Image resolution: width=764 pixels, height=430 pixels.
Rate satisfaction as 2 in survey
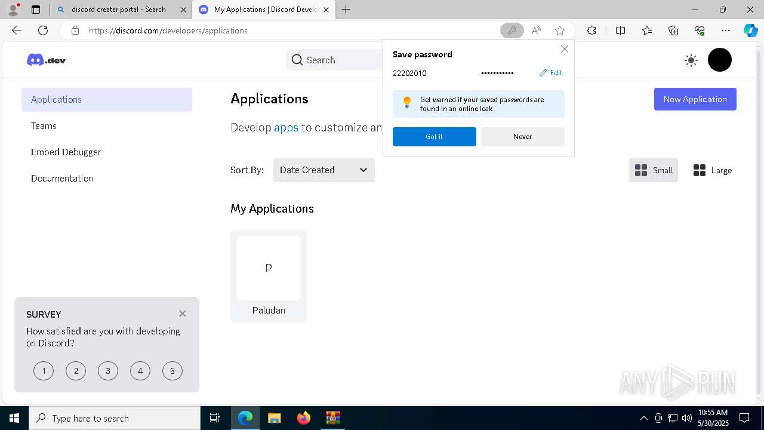pyautogui.click(x=76, y=371)
